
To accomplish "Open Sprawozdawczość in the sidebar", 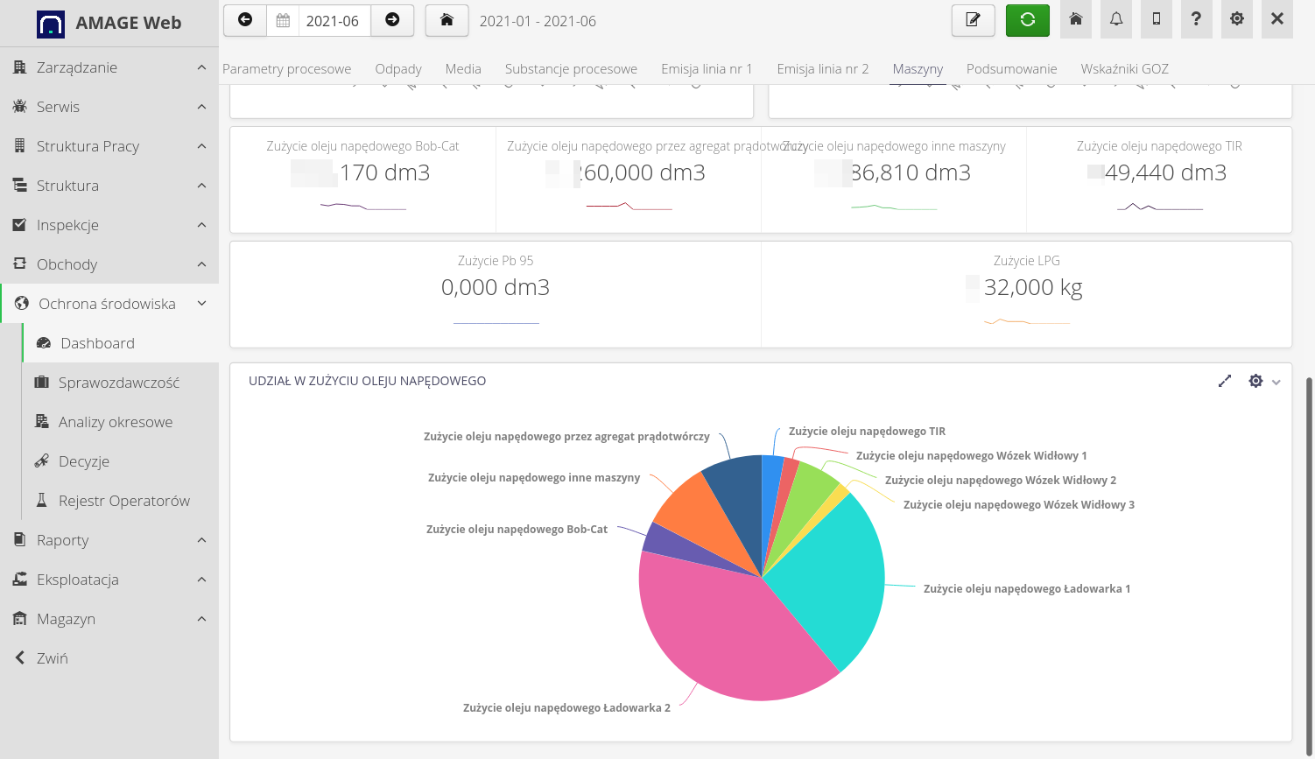I will (118, 383).
